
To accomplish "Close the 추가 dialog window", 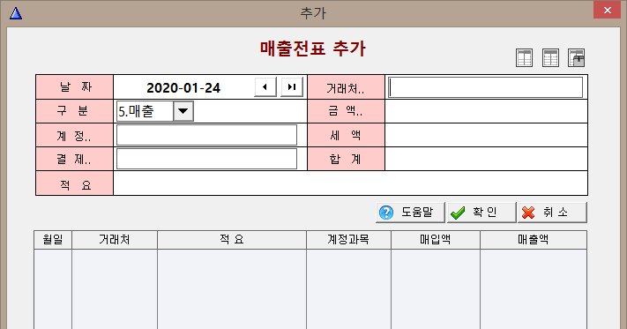I will click(607, 10).
